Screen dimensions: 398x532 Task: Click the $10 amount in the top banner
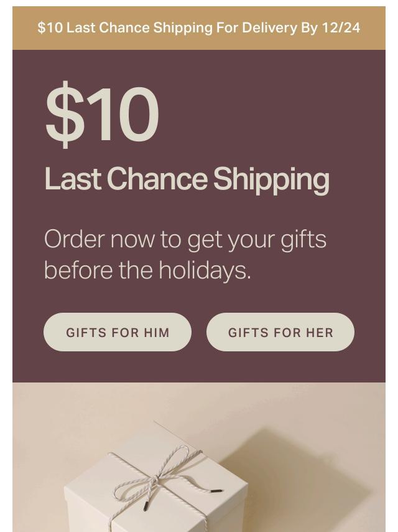(50, 28)
